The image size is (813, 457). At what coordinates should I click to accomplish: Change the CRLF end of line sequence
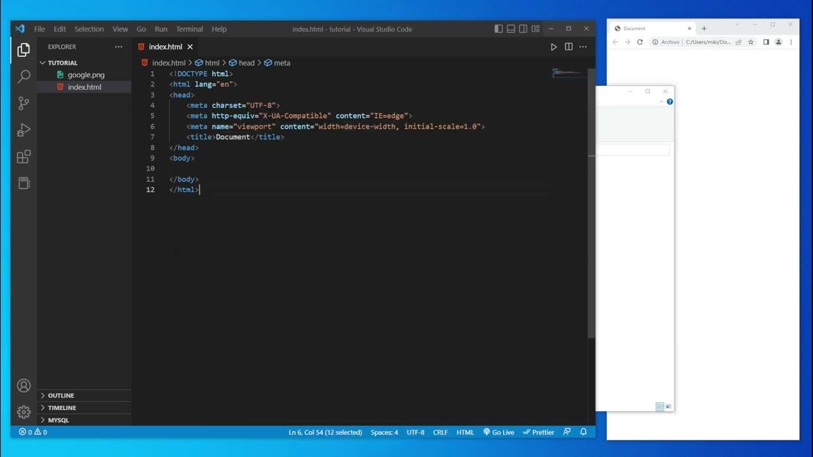point(440,432)
